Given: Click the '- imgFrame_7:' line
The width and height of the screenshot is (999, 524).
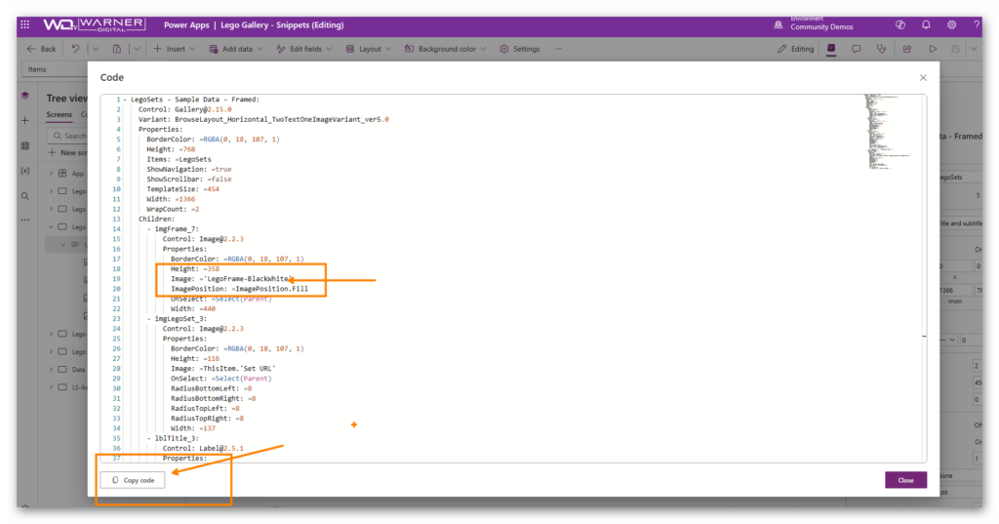Looking at the screenshot, I should coord(173,229).
